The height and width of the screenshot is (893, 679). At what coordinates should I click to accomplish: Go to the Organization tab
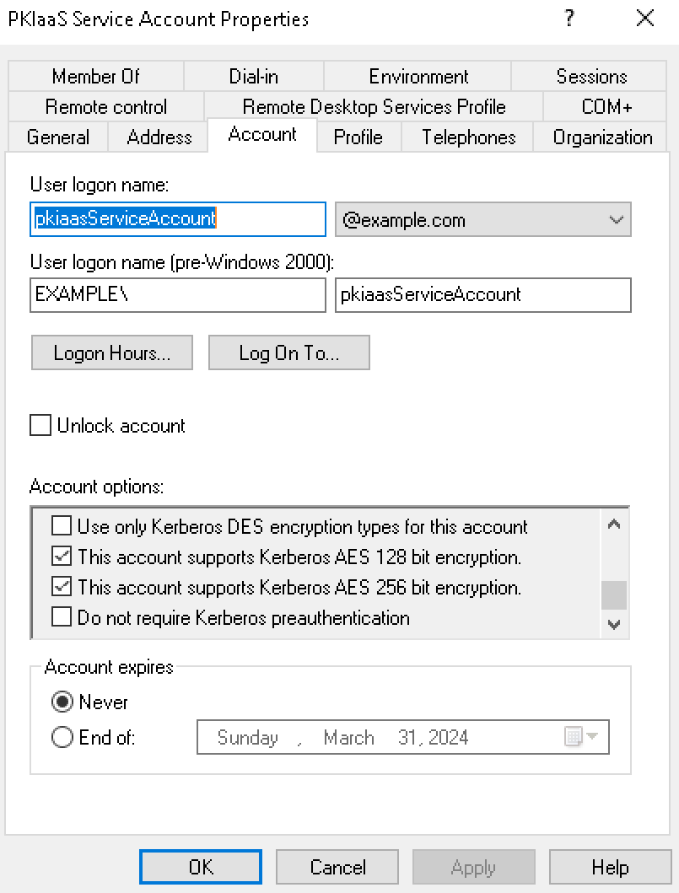coord(602,137)
